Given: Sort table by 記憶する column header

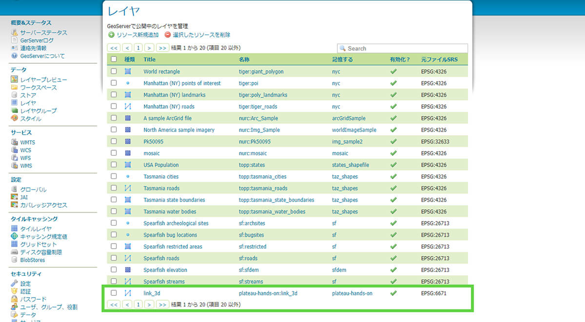Looking at the screenshot, I should 343,59.
